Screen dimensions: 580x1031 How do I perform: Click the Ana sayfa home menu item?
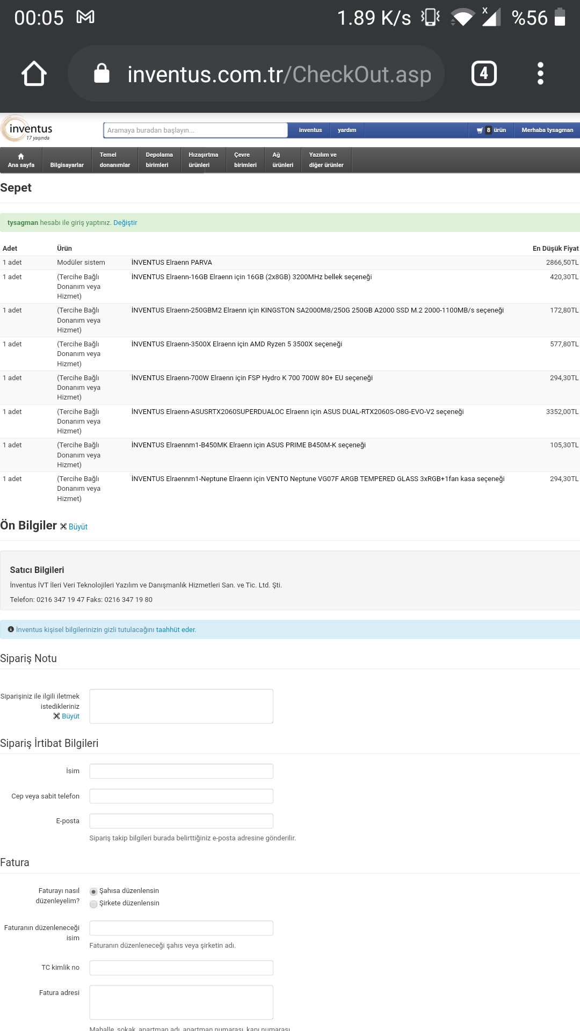pyautogui.click(x=21, y=160)
